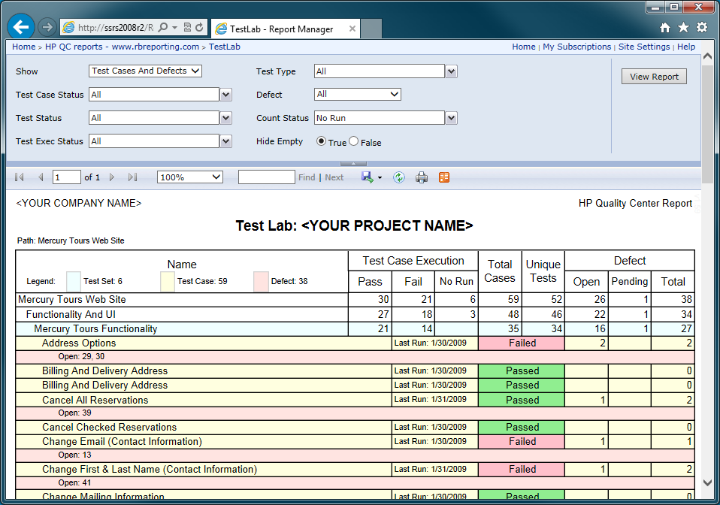Open browser settings gear icon

tap(701, 27)
